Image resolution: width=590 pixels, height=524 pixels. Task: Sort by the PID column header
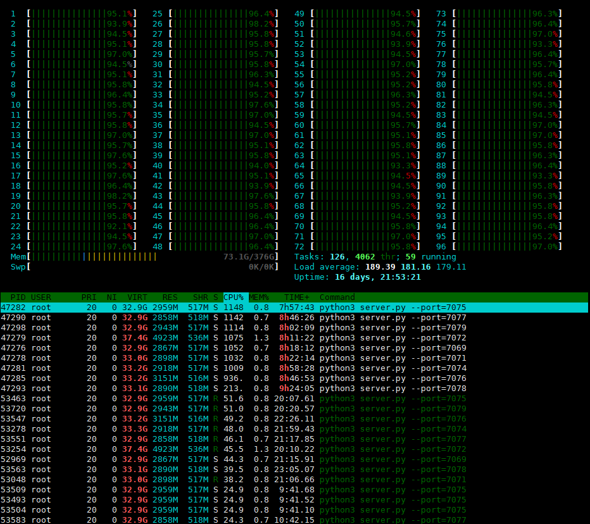coord(16,297)
